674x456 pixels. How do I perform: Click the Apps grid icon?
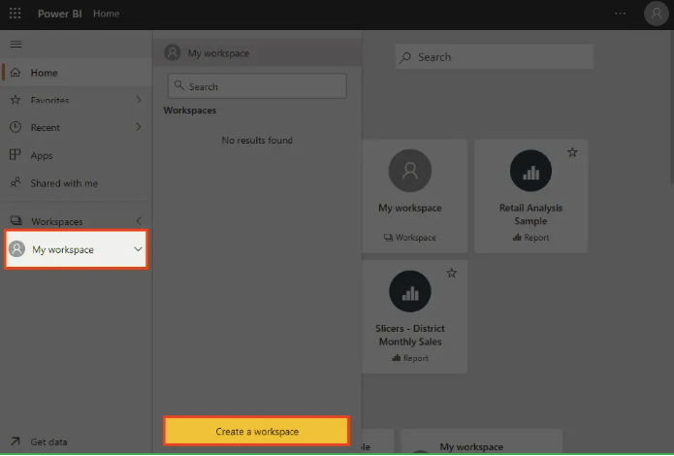[x=16, y=154]
